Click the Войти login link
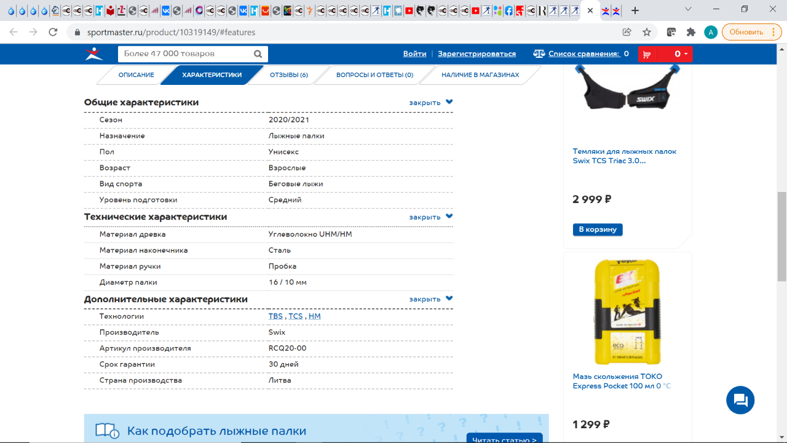787x443 pixels. click(x=414, y=54)
